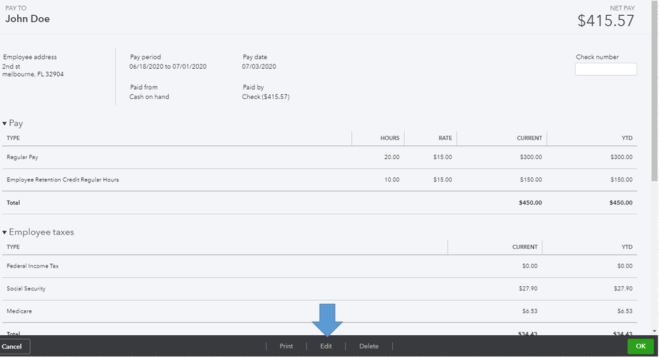Click the RATE column header
This screenshot has width=659, height=357.
(445, 138)
